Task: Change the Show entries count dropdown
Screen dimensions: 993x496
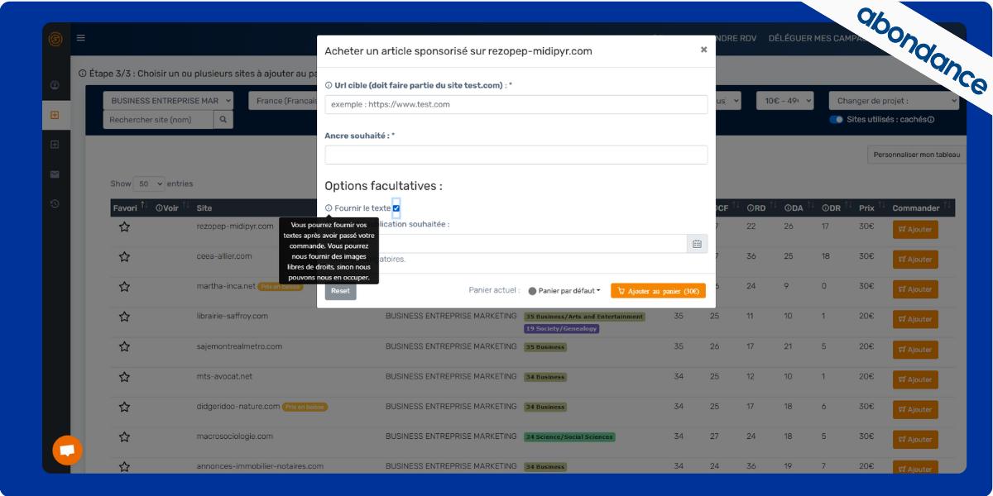Action: (149, 184)
